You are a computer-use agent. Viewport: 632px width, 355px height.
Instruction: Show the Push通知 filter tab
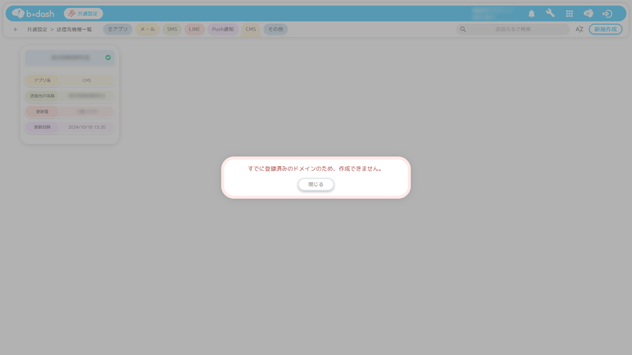pyautogui.click(x=223, y=29)
